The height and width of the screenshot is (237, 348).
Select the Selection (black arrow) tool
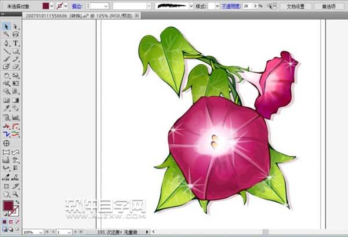click(6, 27)
